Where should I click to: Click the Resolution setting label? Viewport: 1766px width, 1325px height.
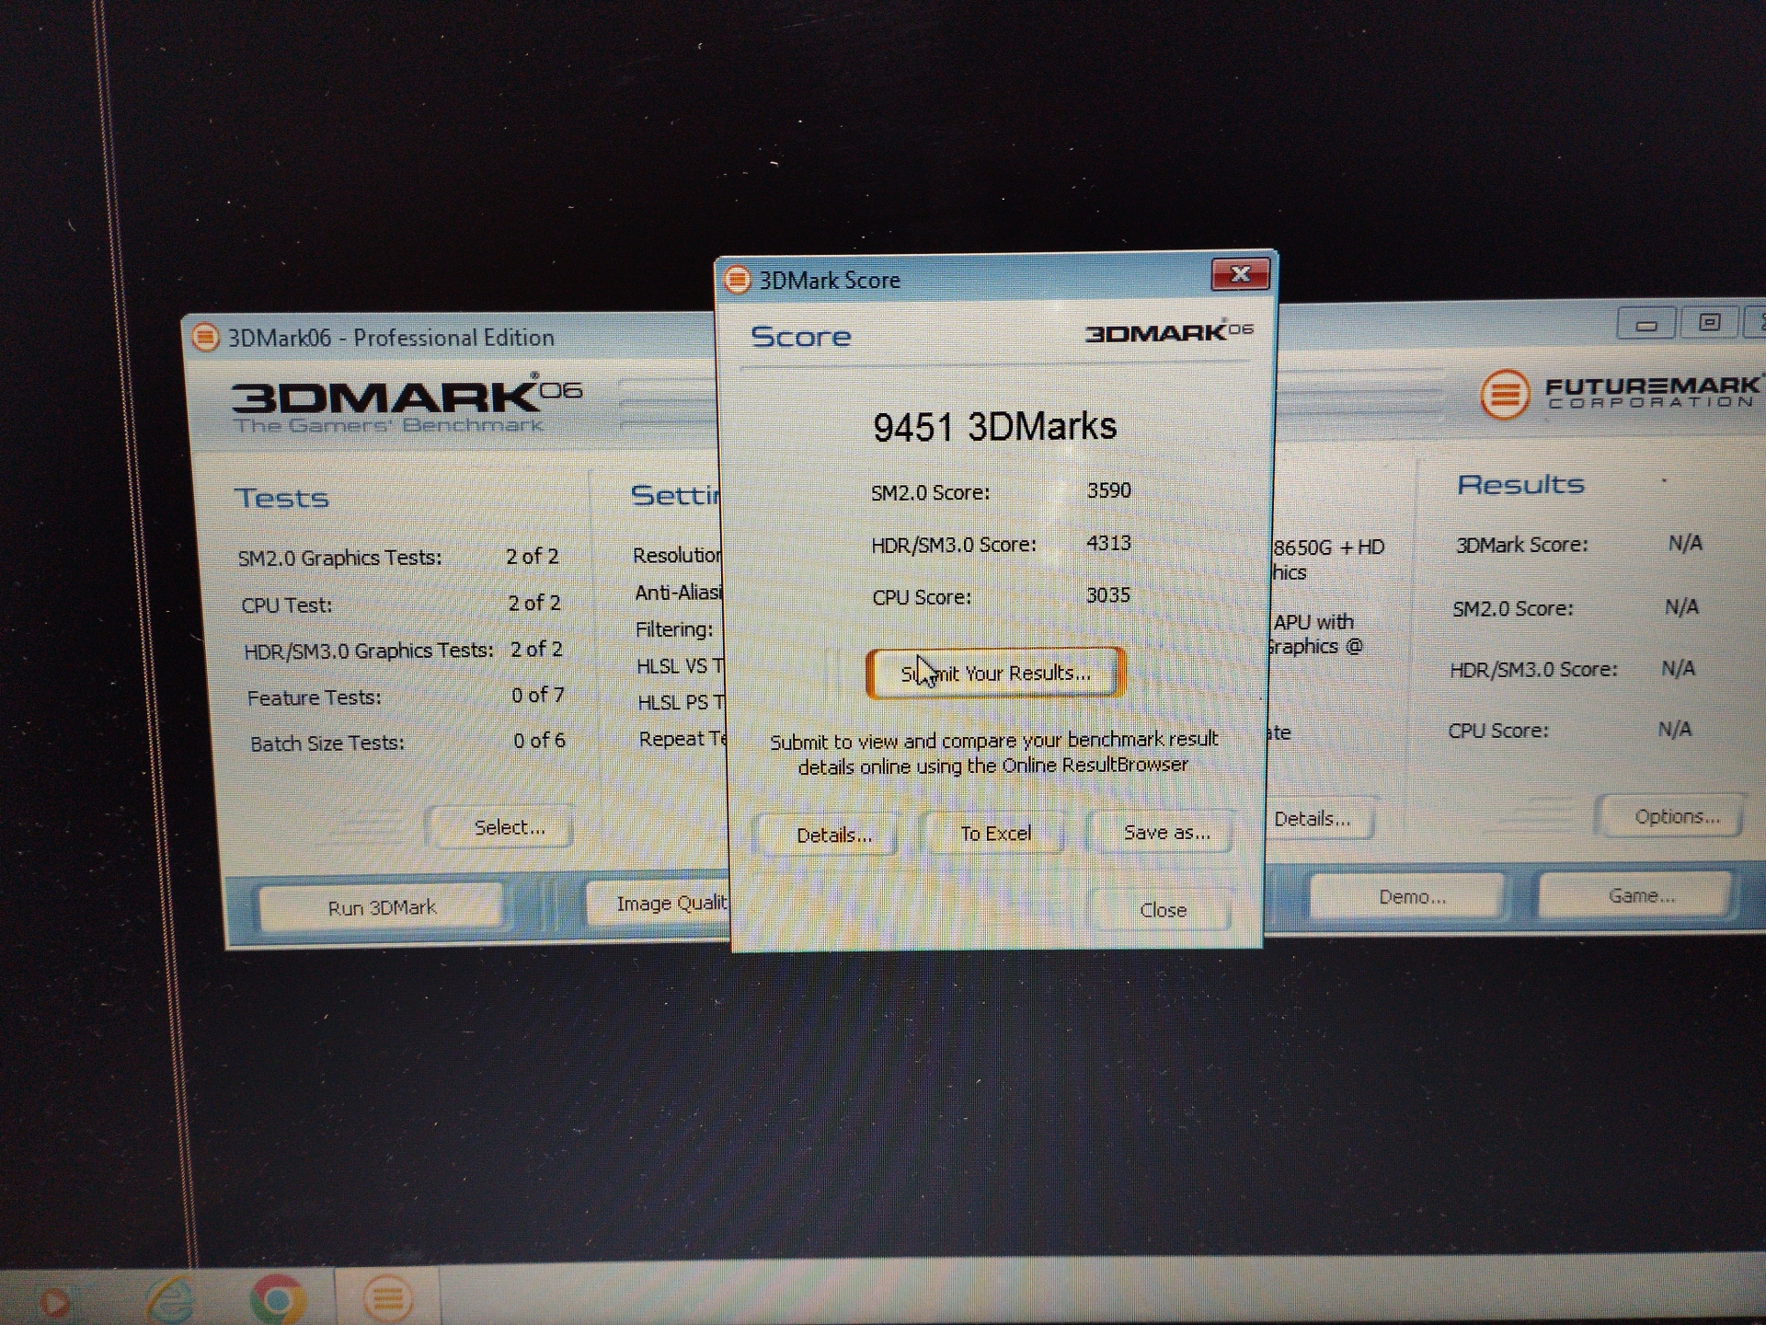point(677,555)
